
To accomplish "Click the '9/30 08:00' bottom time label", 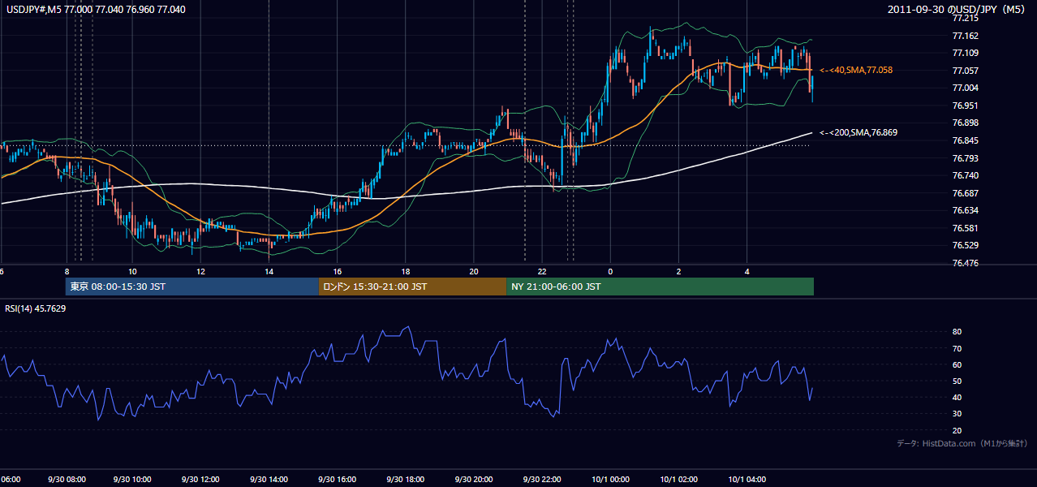I will click(x=67, y=480).
